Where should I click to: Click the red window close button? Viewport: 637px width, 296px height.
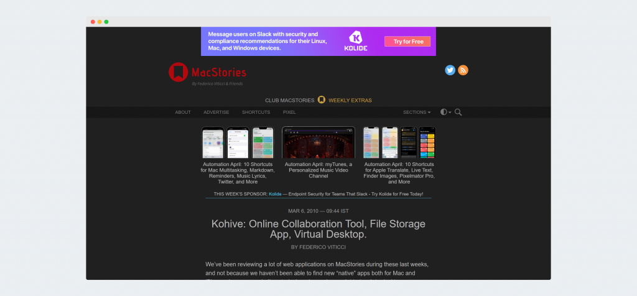click(93, 22)
